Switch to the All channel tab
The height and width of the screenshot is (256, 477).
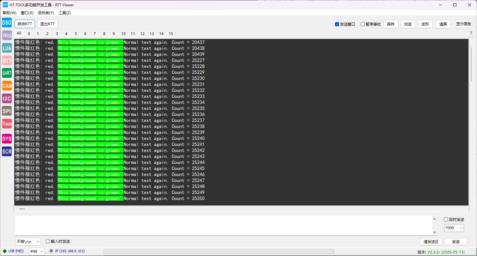coord(19,34)
